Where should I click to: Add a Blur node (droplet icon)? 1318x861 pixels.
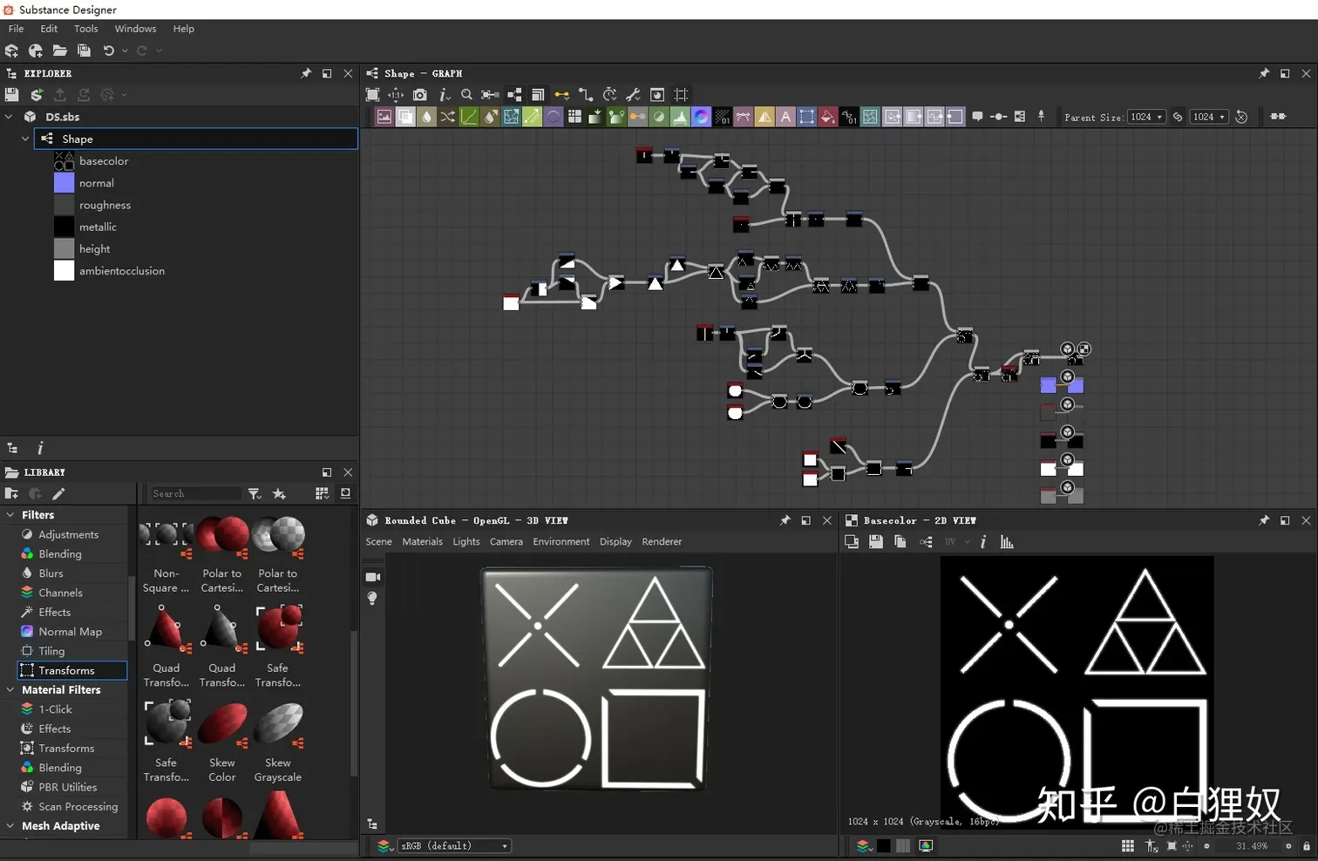[426, 117]
